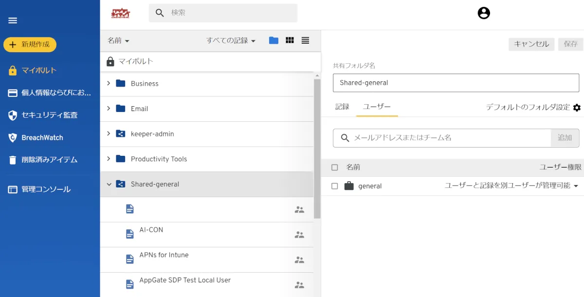Viewport: 584px width, 297px height.
Task: Click the user account profile icon
Action: click(483, 13)
